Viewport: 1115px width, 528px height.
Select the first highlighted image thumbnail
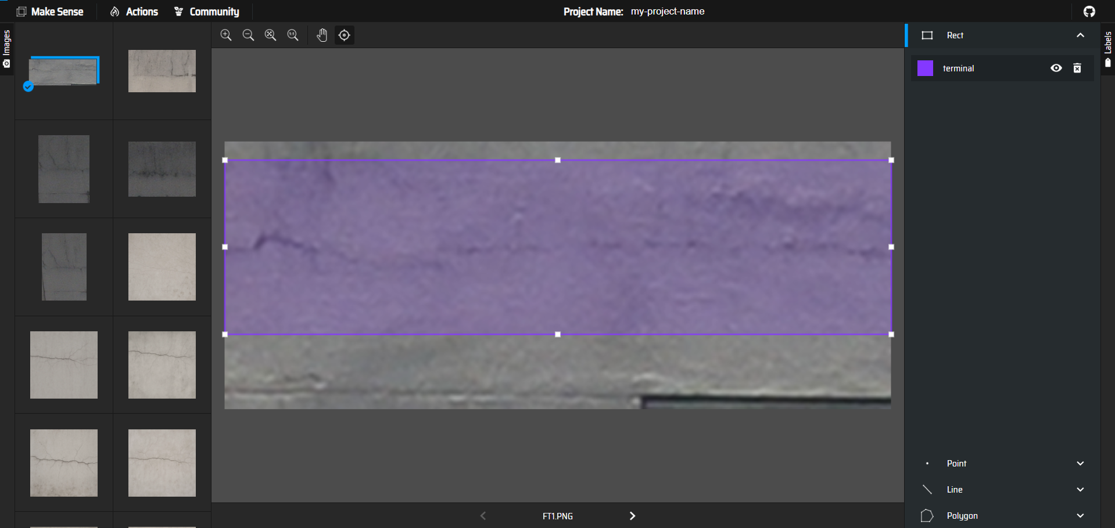point(64,71)
